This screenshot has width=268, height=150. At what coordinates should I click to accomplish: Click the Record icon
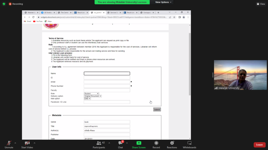point(156,143)
